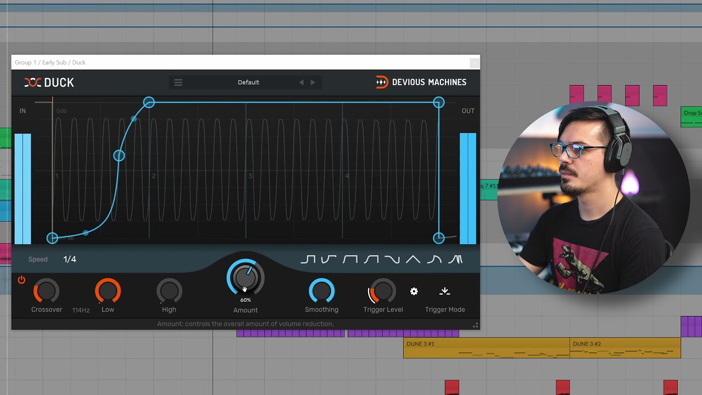Click the small curve tension handle near bottom

click(x=86, y=233)
